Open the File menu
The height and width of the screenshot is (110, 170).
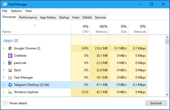click(x=5, y=11)
